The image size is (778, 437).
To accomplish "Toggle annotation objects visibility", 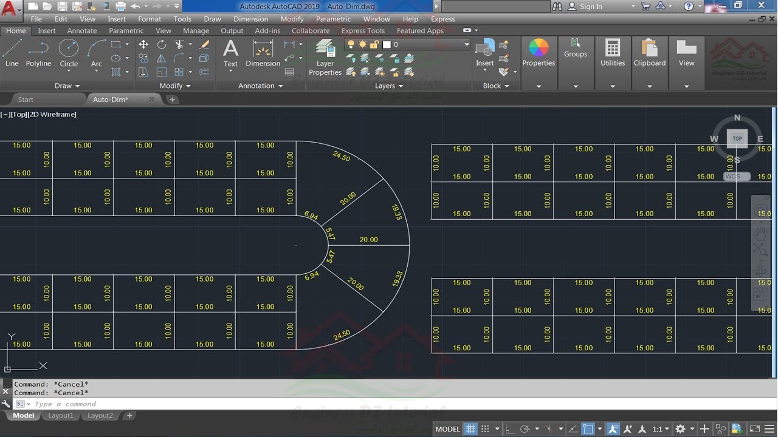I will tap(613, 429).
